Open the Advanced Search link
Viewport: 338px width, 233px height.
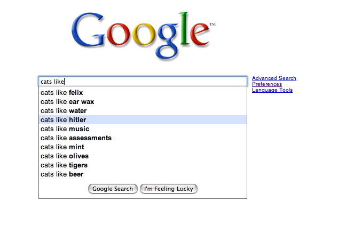[x=274, y=78]
